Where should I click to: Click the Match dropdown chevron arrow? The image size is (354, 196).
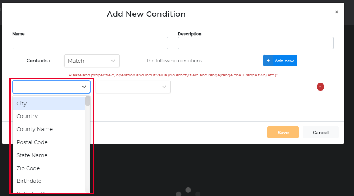pyautogui.click(x=113, y=61)
